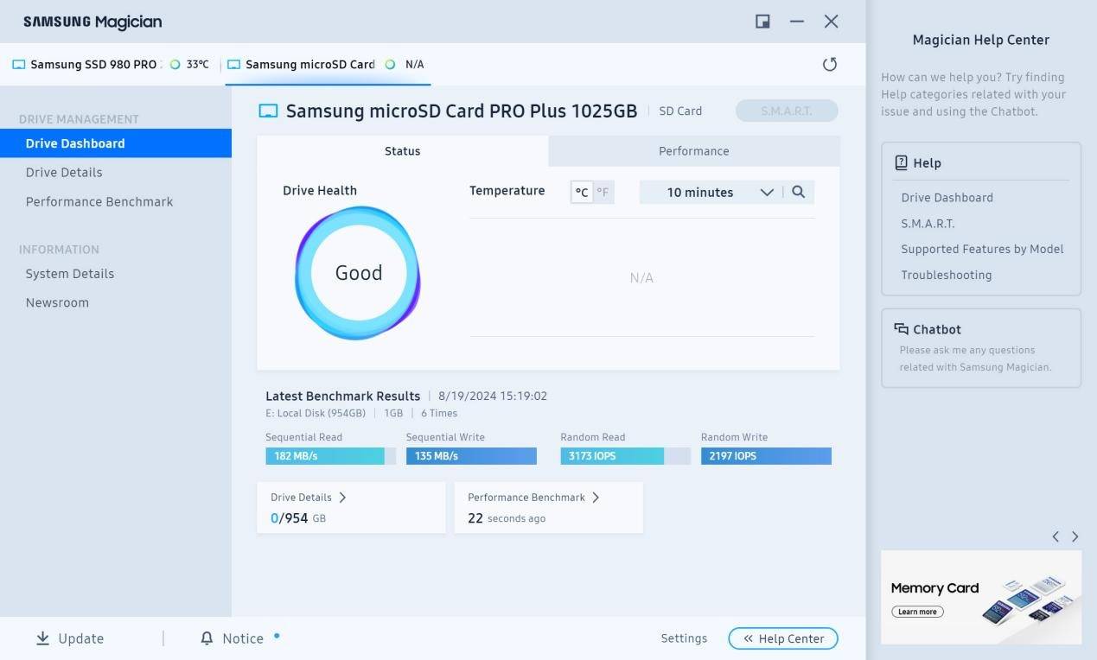Viewport: 1097px width, 660px height.
Task: Click the Sequential Write 135 MB/s bar
Action: coord(471,456)
